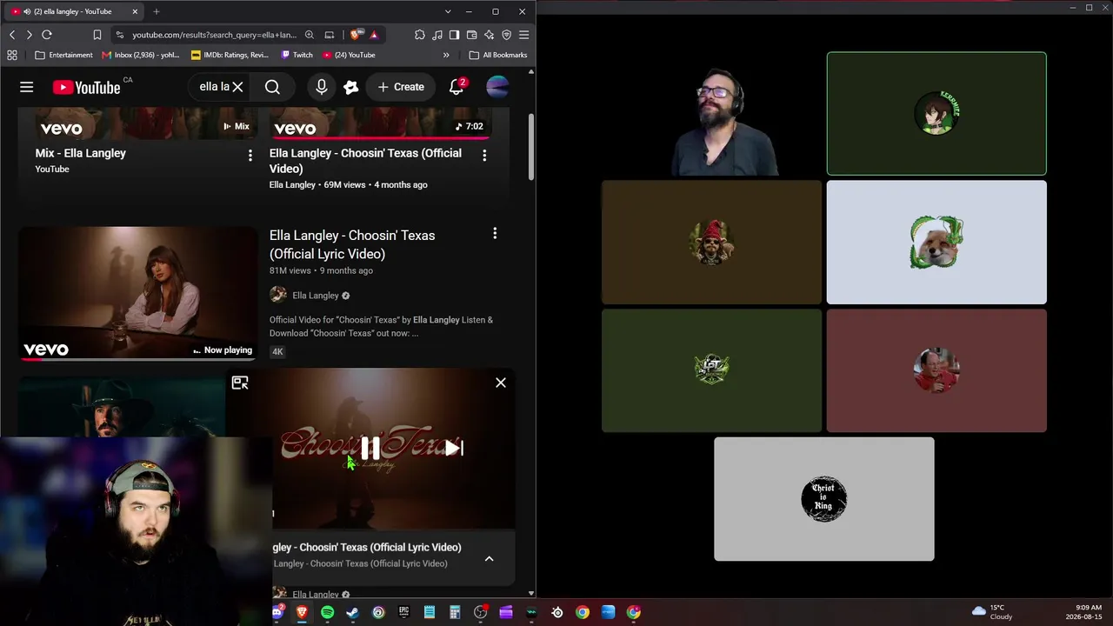This screenshot has width=1113, height=626.
Task: Click the address bar URL
Action: tap(214, 35)
